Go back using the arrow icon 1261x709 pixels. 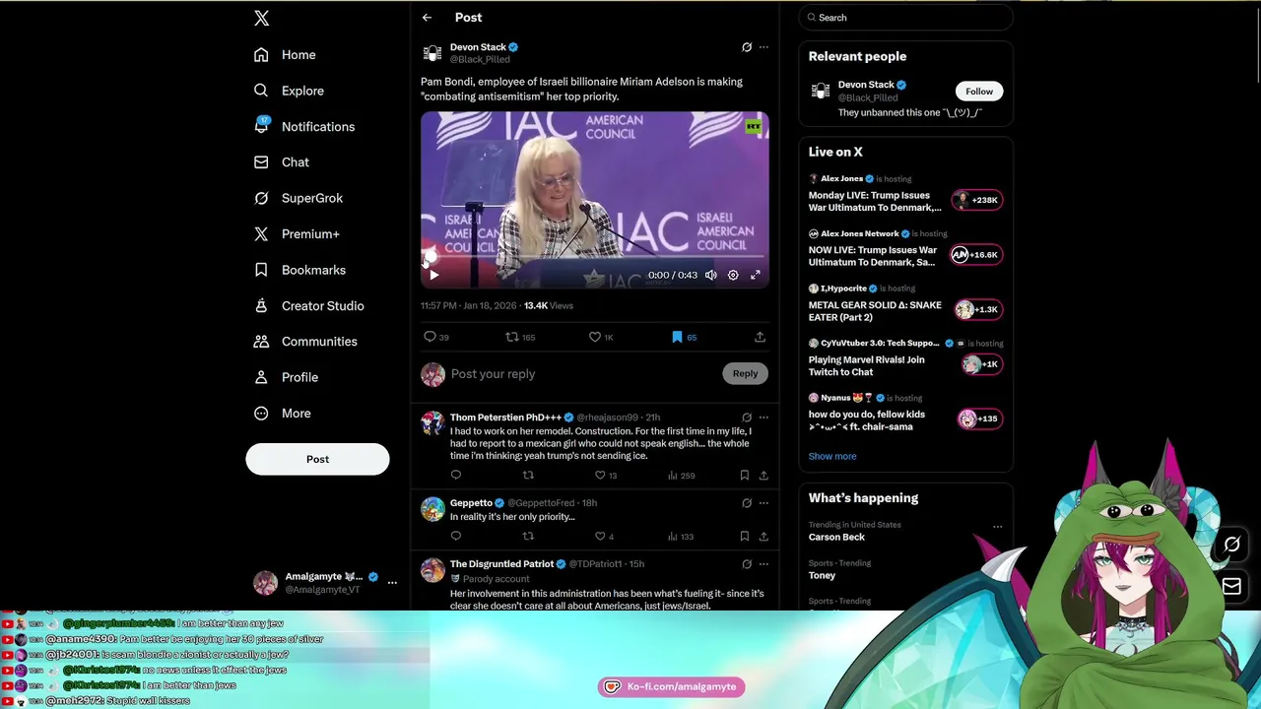pos(427,18)
